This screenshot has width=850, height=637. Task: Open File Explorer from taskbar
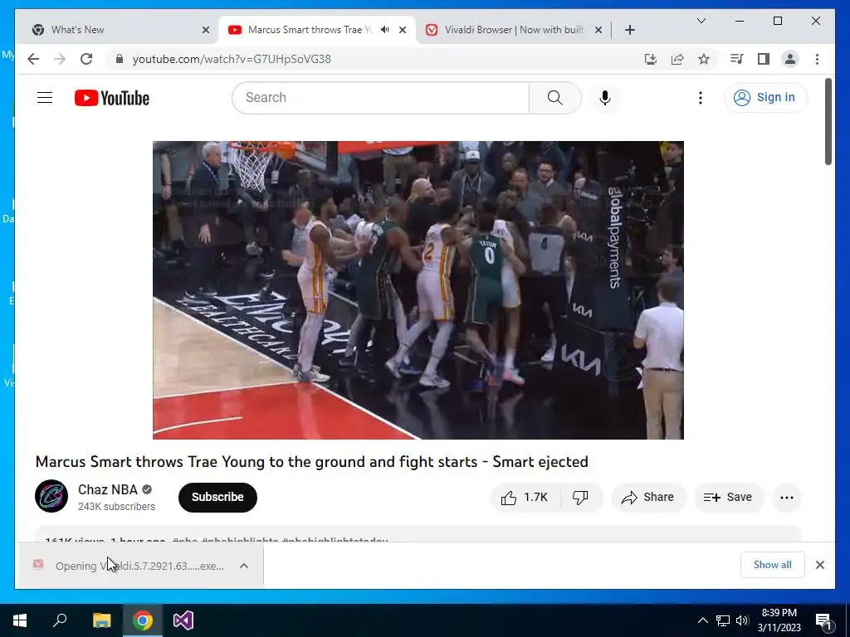coord(101,620)
